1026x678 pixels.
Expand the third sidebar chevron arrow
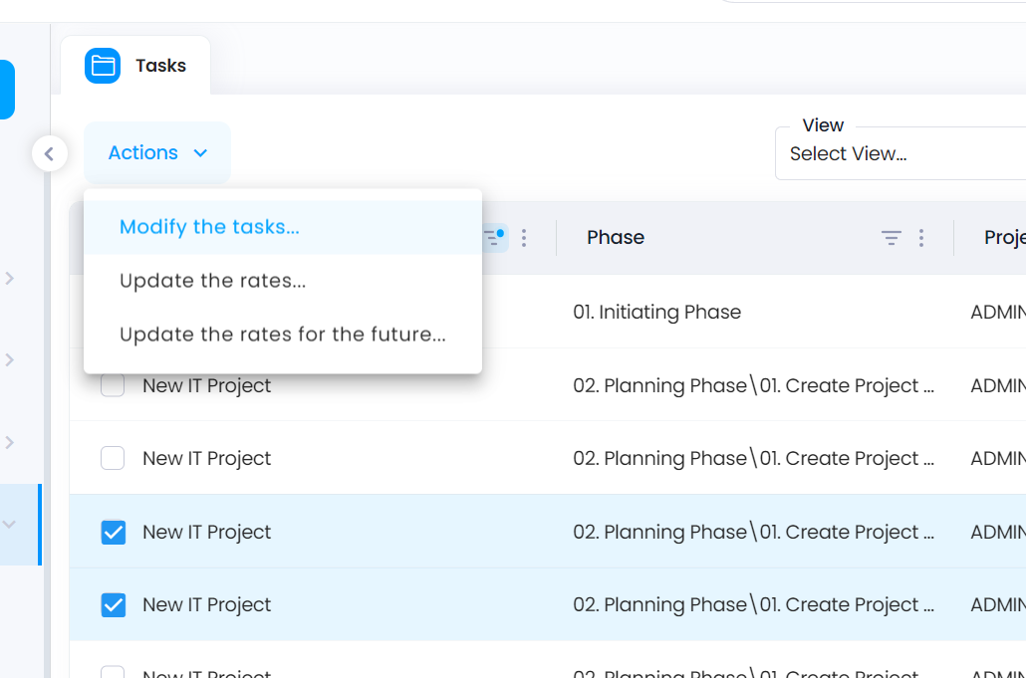tap(10, 443)
